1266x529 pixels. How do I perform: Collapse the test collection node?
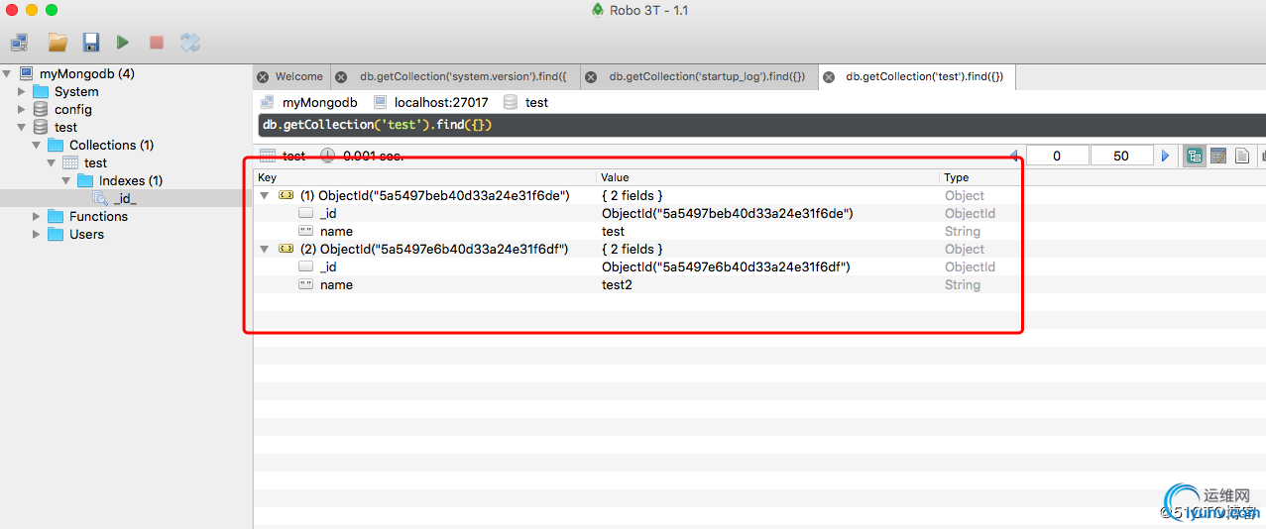(52, 162)
